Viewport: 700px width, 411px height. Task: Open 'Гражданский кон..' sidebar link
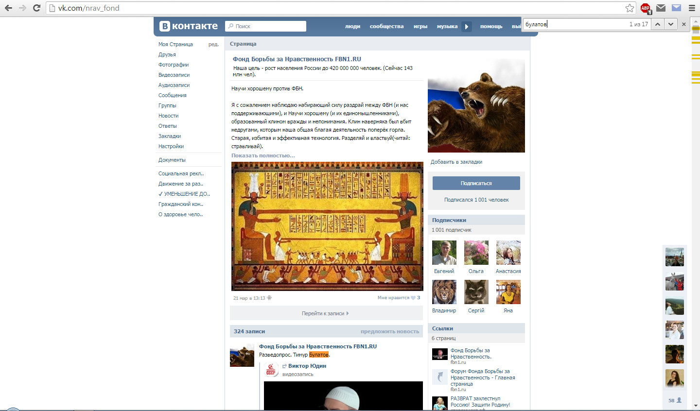[181, 204]
